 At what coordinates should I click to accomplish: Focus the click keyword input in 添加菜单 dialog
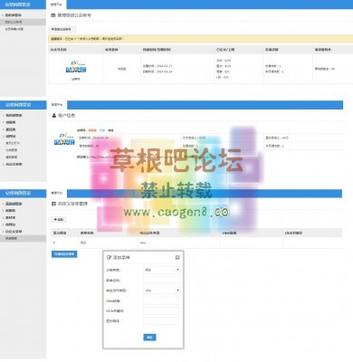pyautogui.click(x=161, y=310)
